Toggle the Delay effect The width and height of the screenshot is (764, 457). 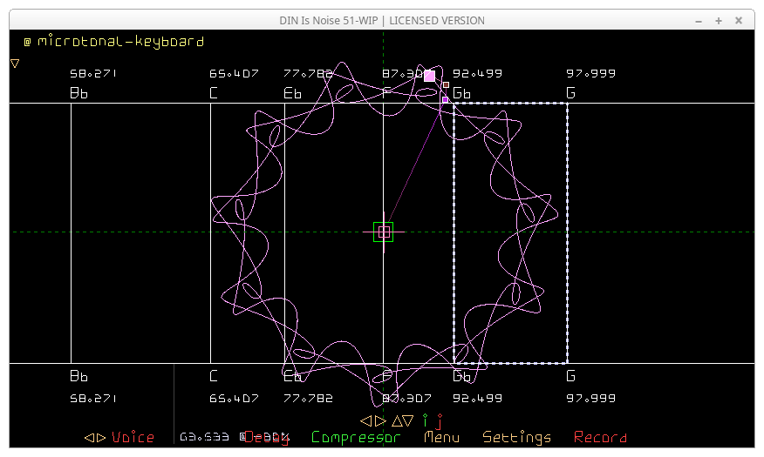coord(265,437)
